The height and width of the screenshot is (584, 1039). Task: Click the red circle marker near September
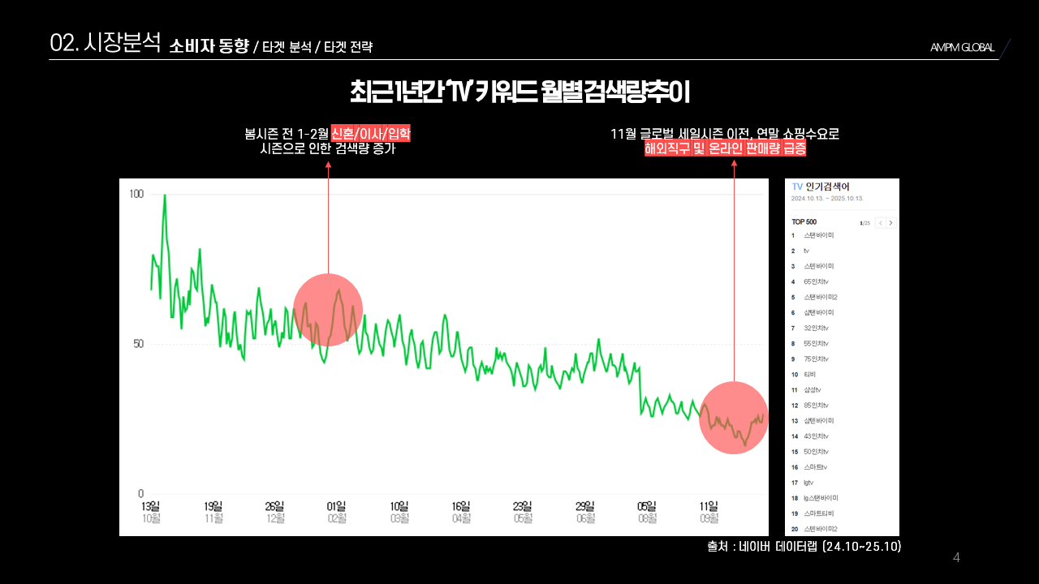tap(734, 417)
